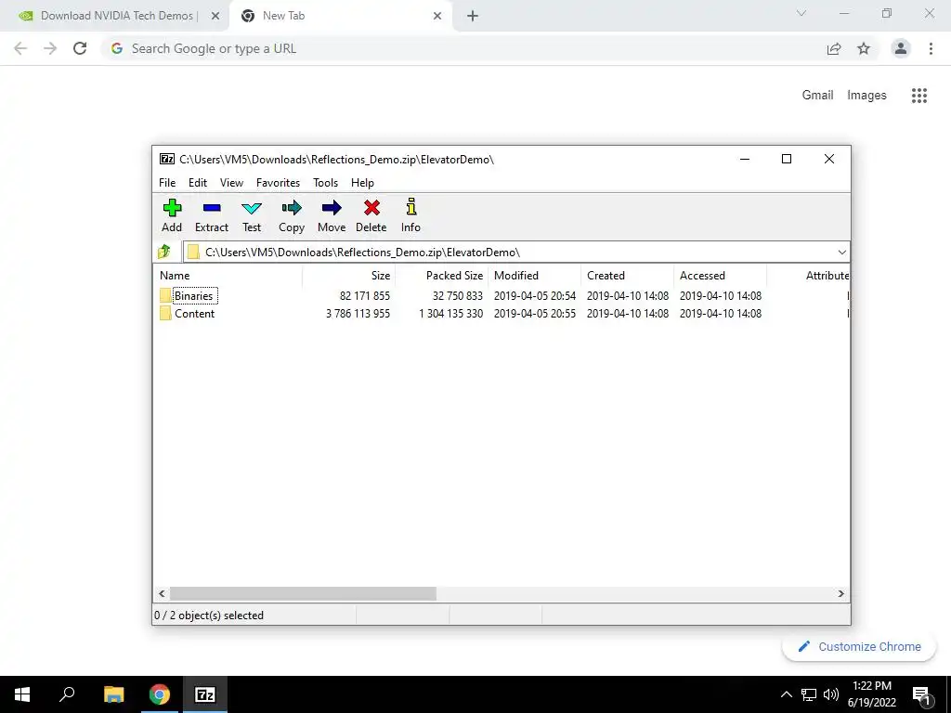This screenshot has height=713, width=951.
Task: Show hidden system tray icons
Action: tap(787, 694)
